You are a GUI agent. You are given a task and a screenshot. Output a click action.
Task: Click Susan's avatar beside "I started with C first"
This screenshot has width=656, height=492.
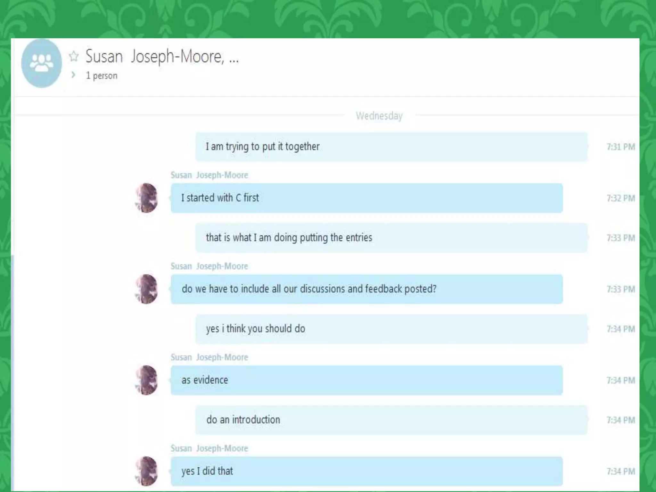click(147, 198)
